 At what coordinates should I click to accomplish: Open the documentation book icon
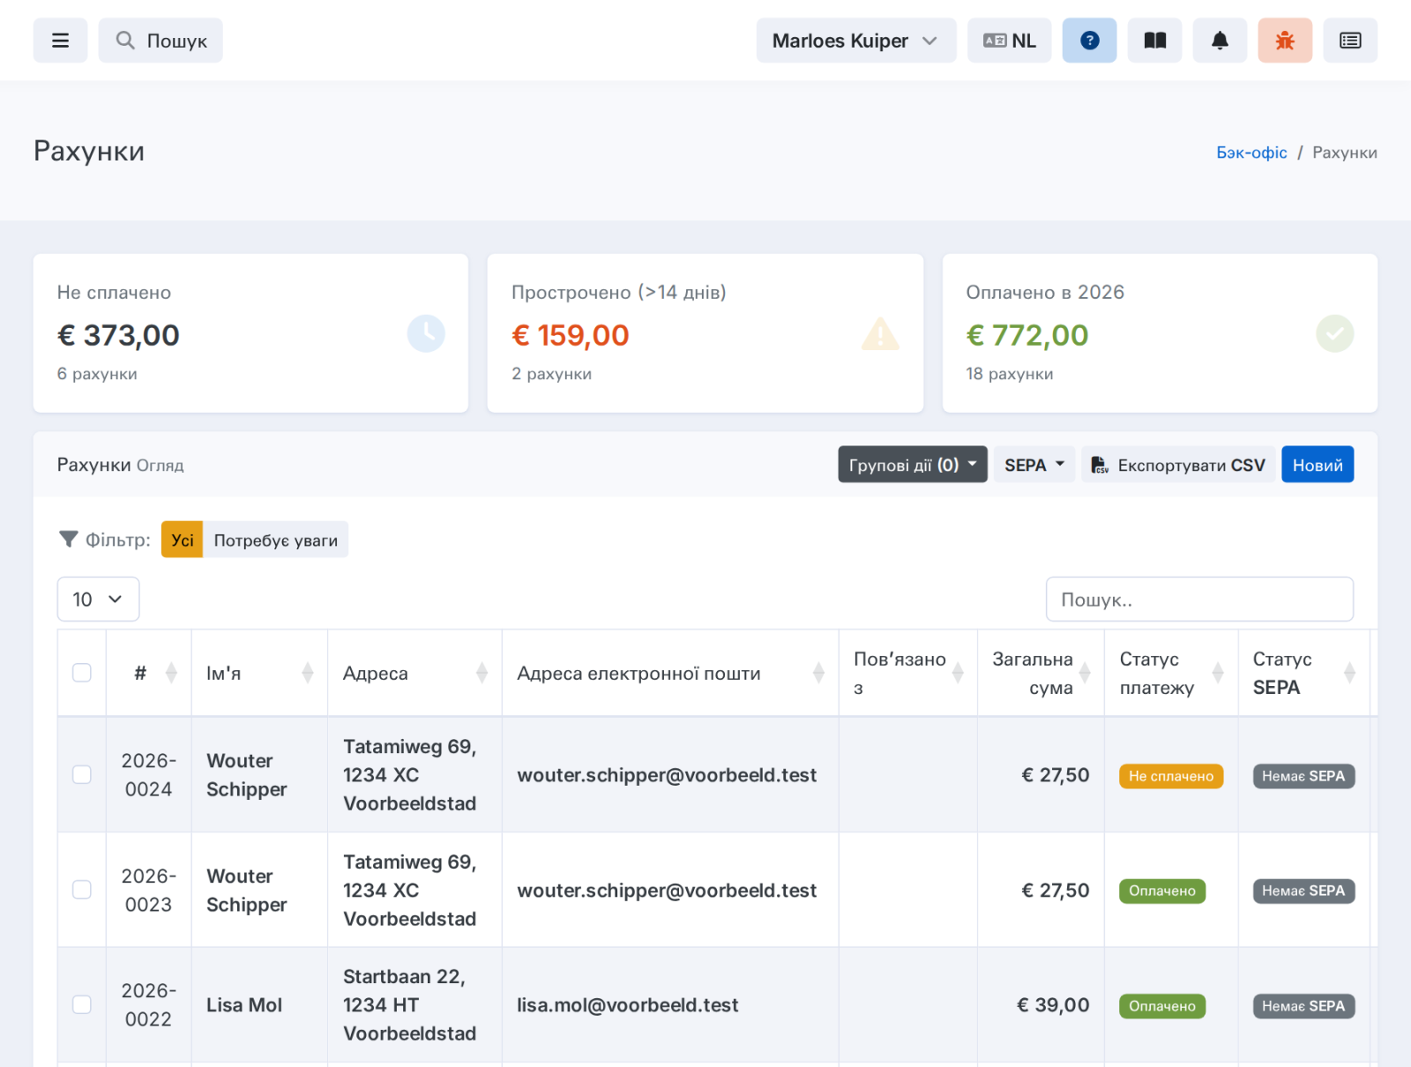(1154, 41)
